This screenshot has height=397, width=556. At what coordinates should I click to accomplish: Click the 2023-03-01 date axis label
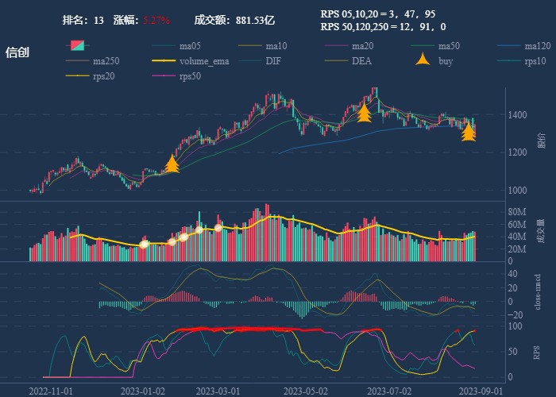[x=218, y=391]
